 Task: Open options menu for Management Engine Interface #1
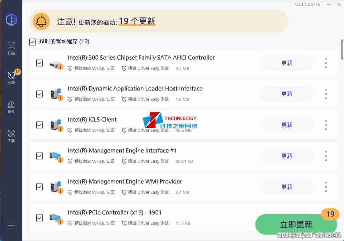pos(326,156)
